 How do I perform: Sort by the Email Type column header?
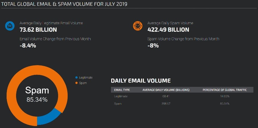(x=122, y=90)
